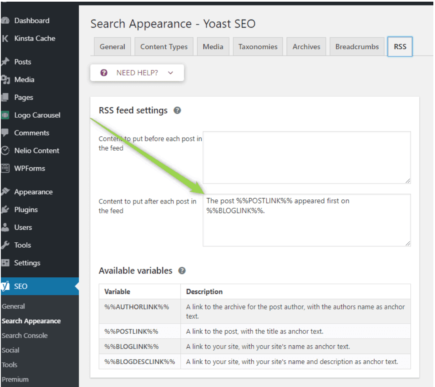Open the Media library icon
Viewport: 435px width, 387px height.
click(x=7, y=79)
